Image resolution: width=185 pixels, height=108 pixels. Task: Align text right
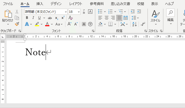click(x=113, y=18)
